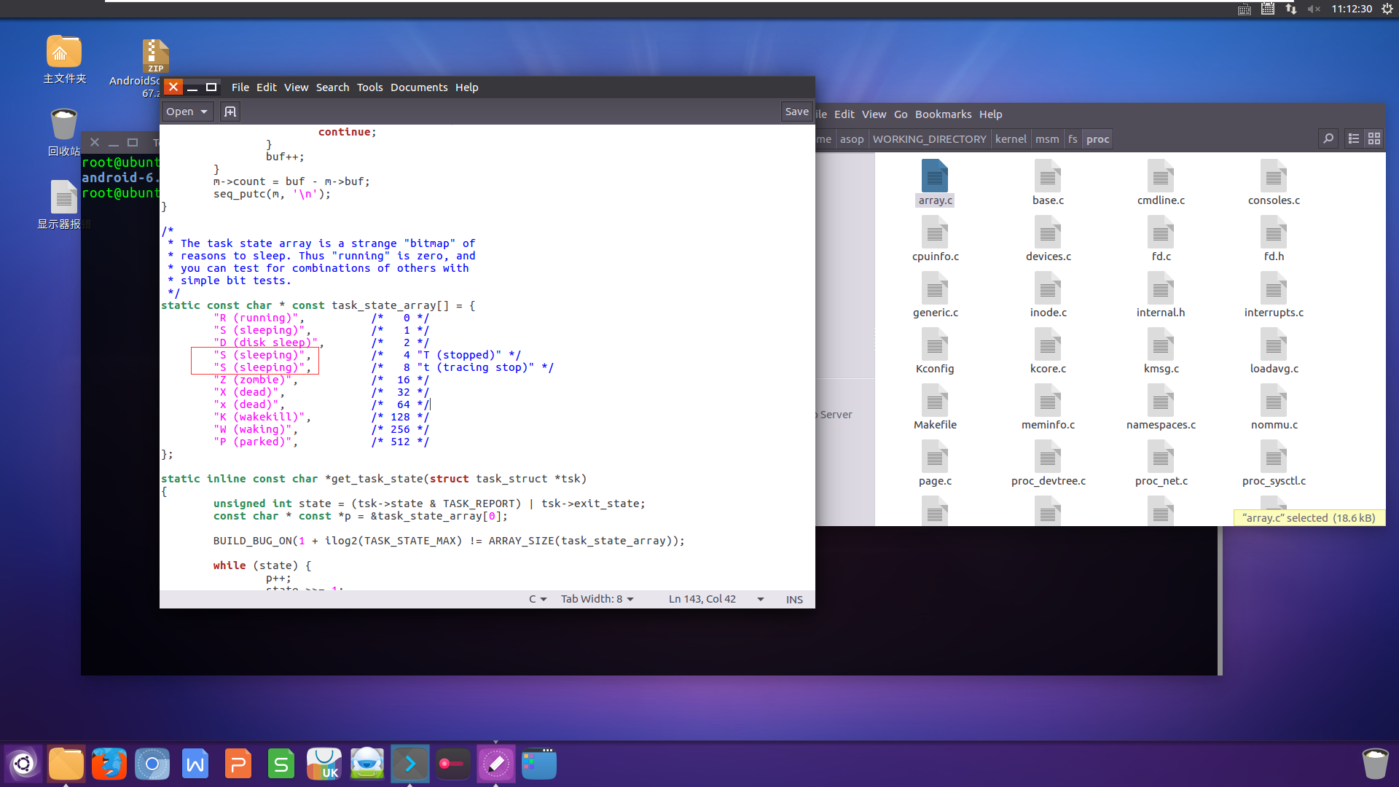Open the proc folder in file browser
Screen dimensions: 1399x787
click(1100, 139)
